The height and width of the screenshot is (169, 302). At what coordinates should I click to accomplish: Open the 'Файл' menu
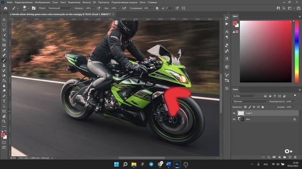coord(9,2)
